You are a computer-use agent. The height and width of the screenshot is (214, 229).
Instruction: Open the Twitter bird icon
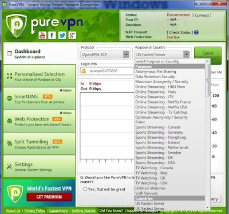62,36
